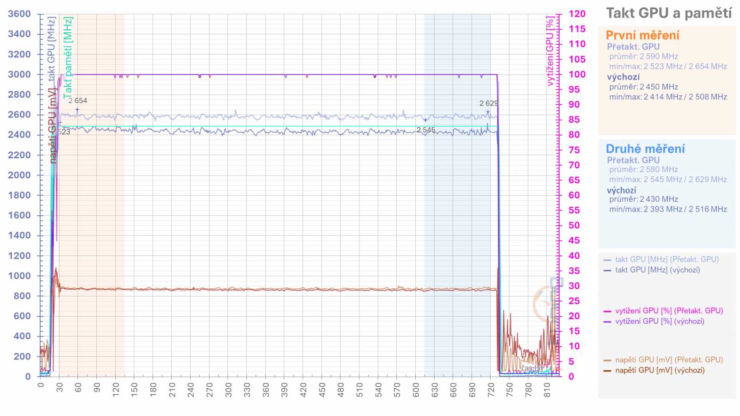Screen dimensions: 740x416
Task: Click "výchozí" label under První měření
Action: tap(623, 77)
